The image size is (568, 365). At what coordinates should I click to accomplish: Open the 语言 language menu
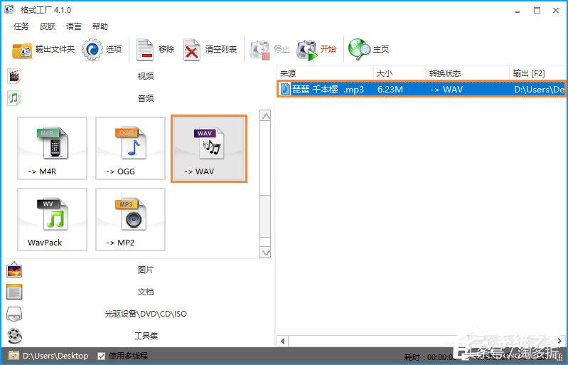coord(74,26)
